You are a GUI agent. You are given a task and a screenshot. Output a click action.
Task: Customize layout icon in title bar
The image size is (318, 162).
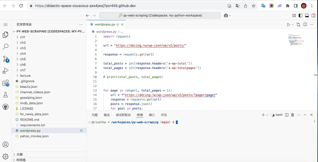(x=294, y=15)
